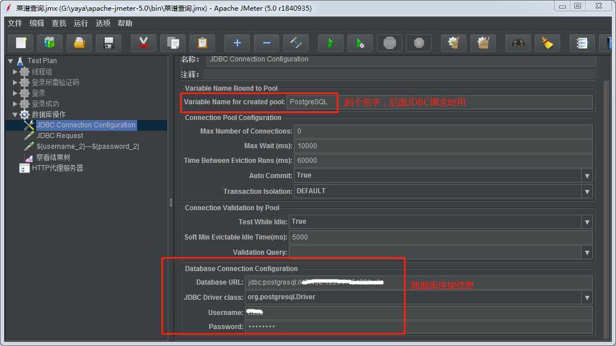The height and width of the screenshot is (346, 616).
Task: Click the Clear results toolbar icon
Action: point(454,43)
